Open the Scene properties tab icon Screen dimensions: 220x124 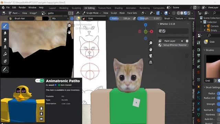coord(199,66)
